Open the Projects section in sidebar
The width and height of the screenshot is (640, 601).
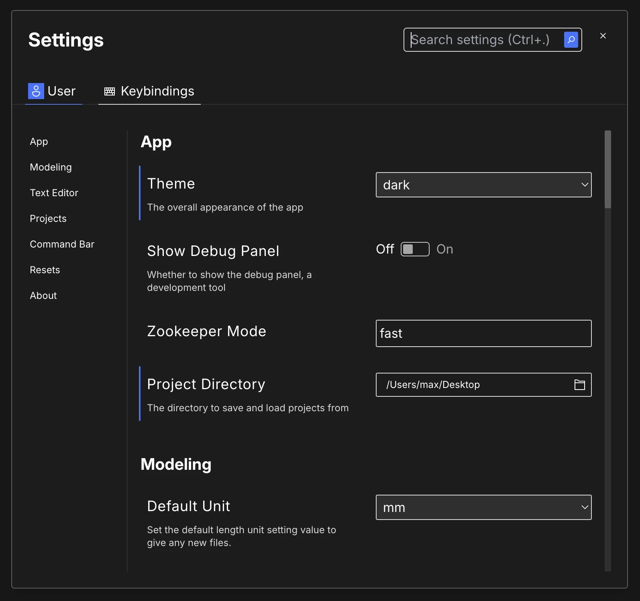pos(48,219)
